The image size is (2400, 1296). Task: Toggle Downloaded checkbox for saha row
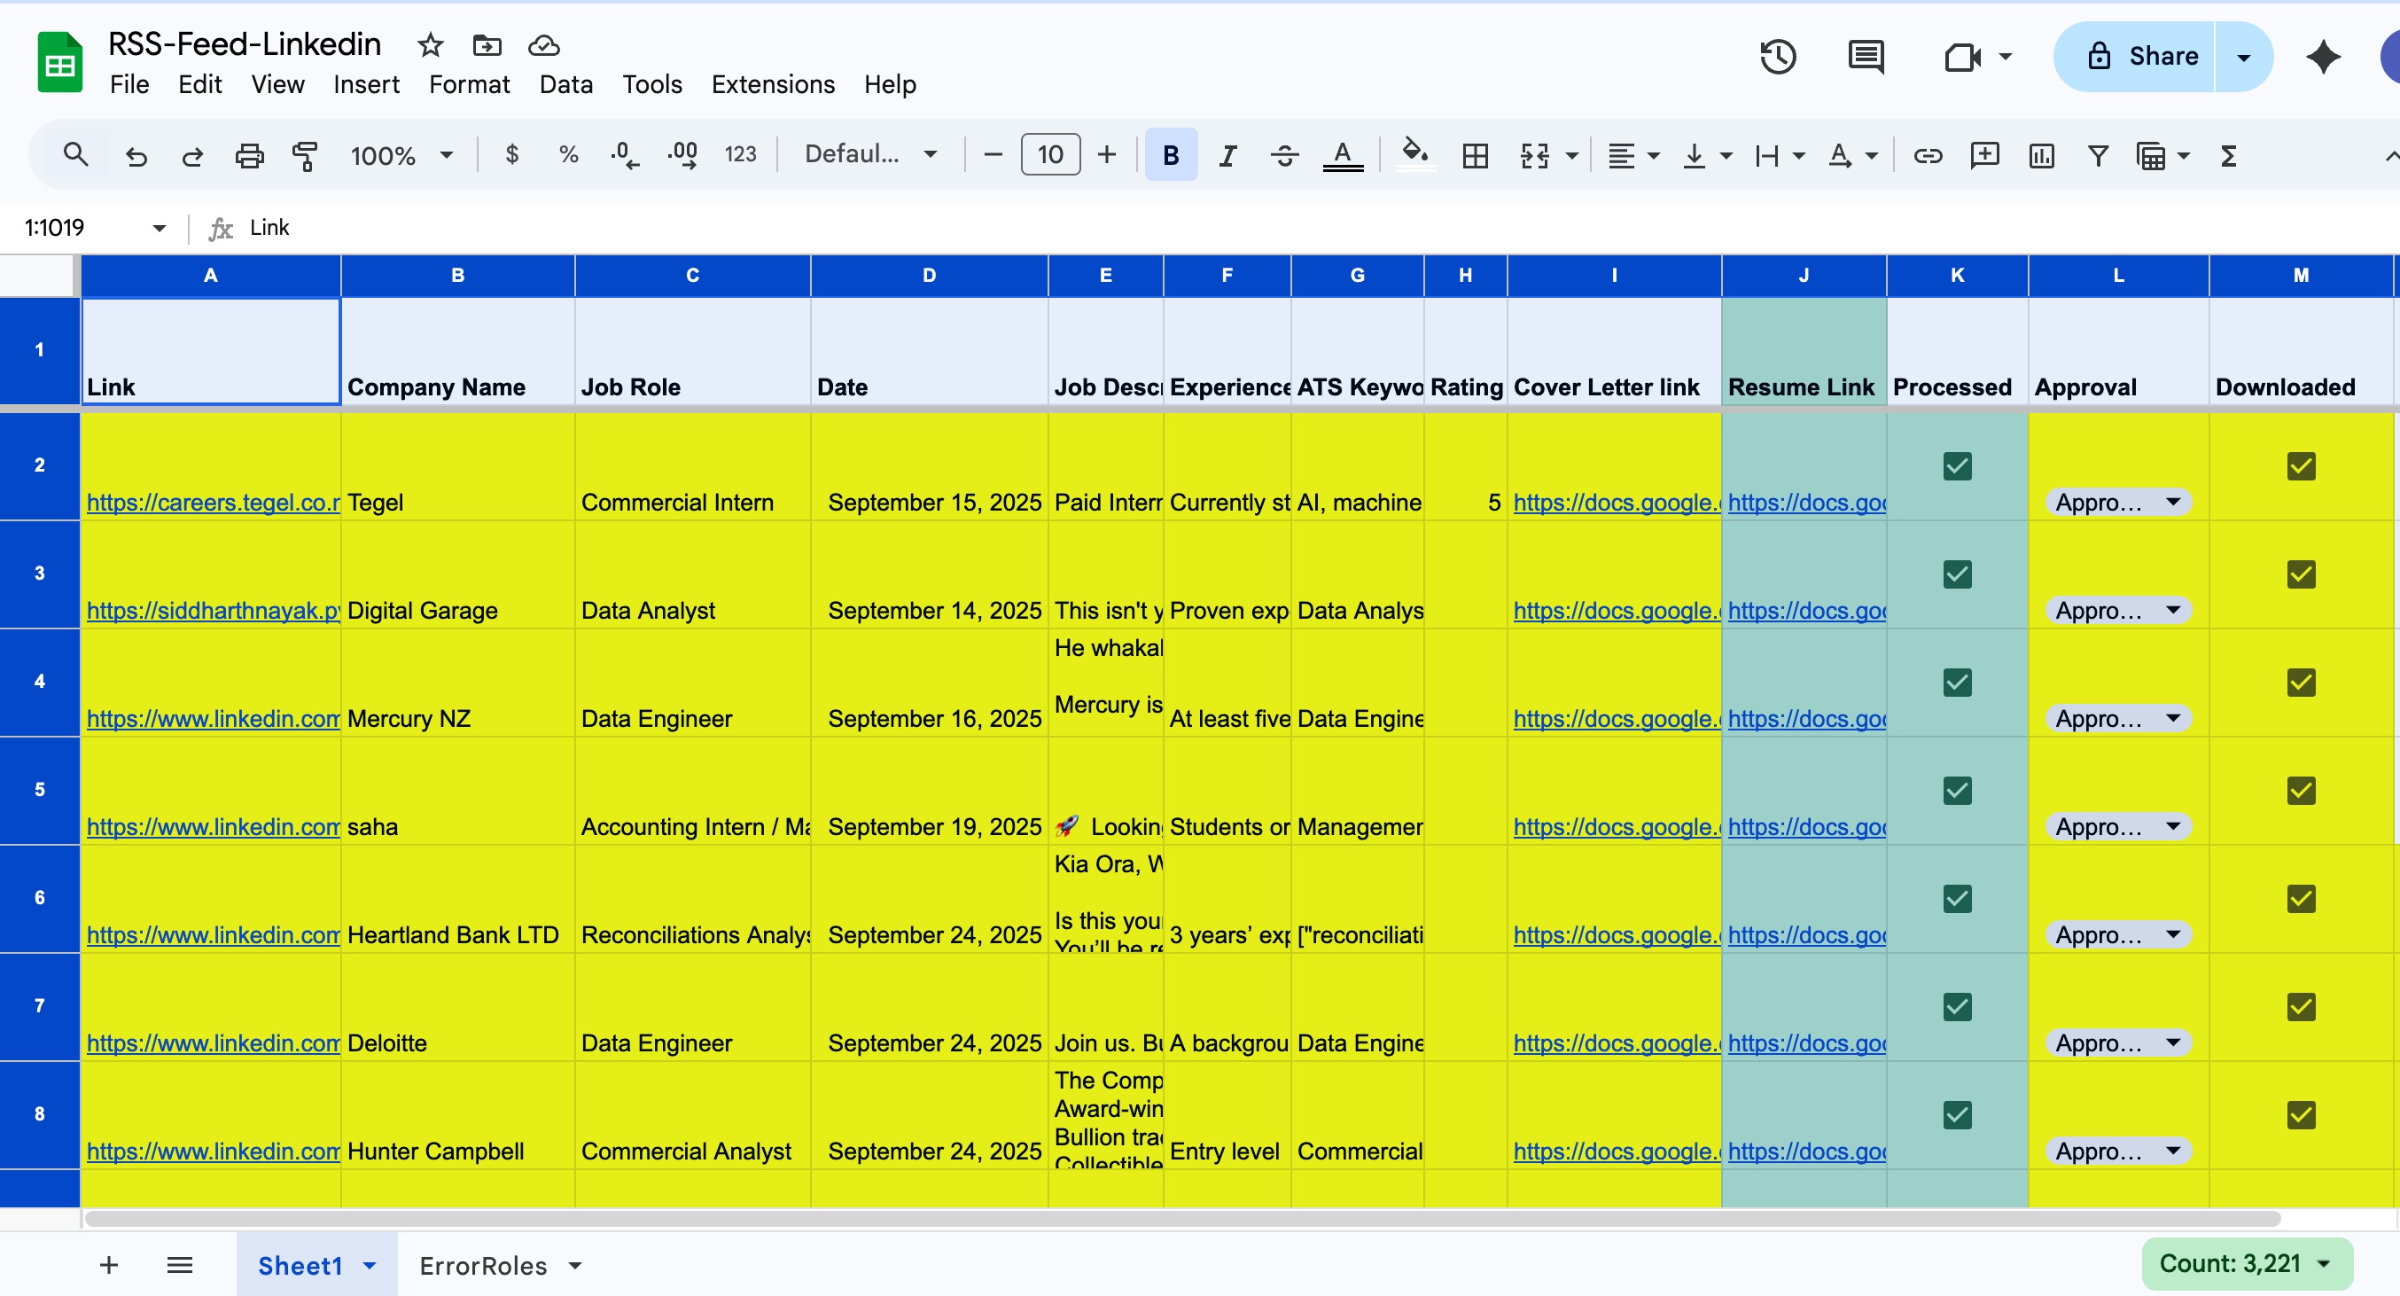point(2302,790)
